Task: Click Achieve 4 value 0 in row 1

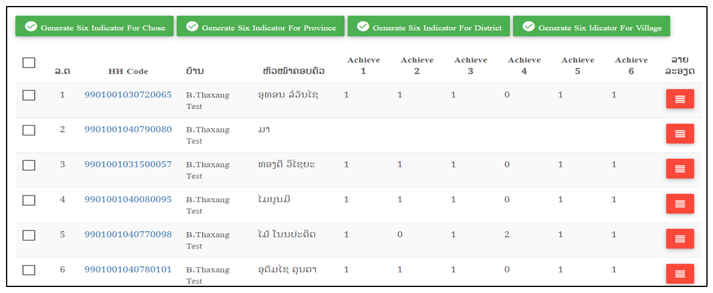Action: [507, 95]
